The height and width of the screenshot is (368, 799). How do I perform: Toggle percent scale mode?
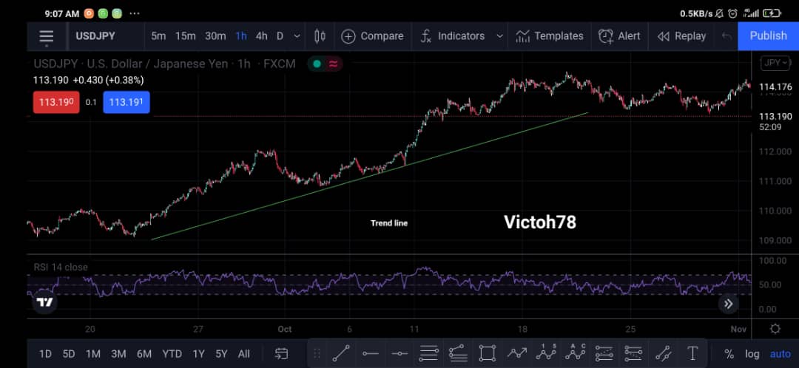(x=729, y=354)
